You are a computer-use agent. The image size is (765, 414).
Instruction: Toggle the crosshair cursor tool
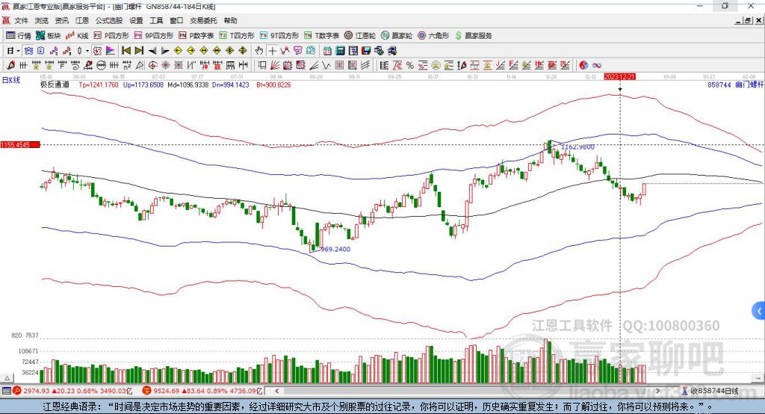pos(272,51)
